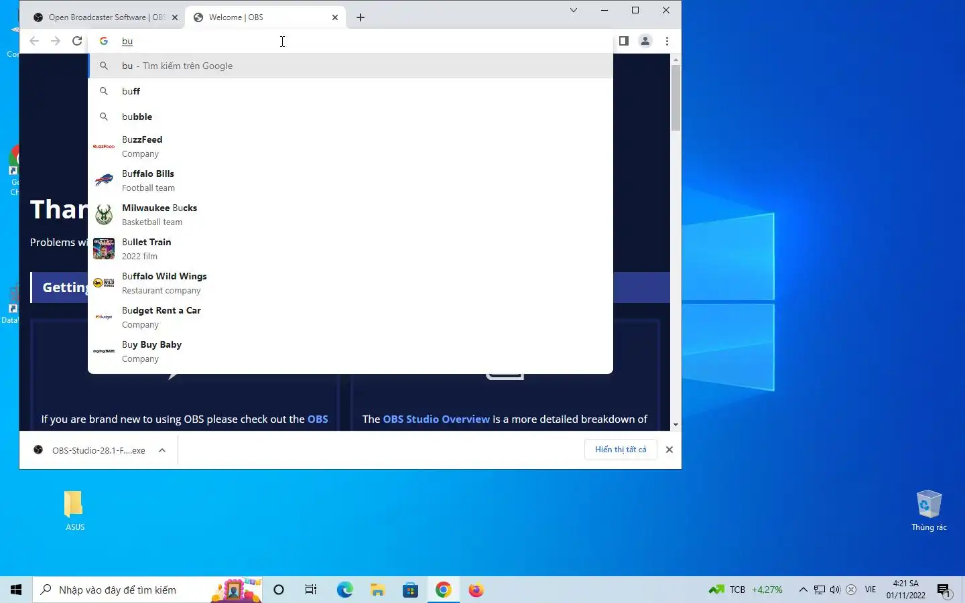
Task: Click the Buffalo Bills logo icon
Action: pos(104,180)
